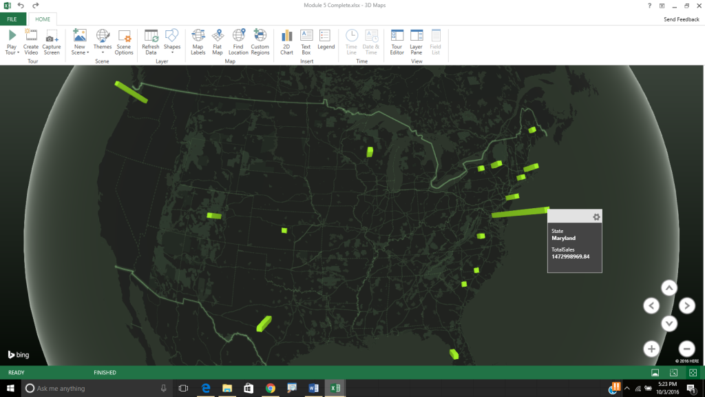Open Action Center notifications

click(691, 388)
